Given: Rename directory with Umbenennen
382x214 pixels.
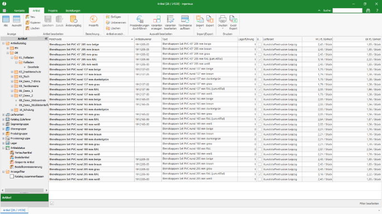Looking at the screenshot, I should (x=116, y=22).
